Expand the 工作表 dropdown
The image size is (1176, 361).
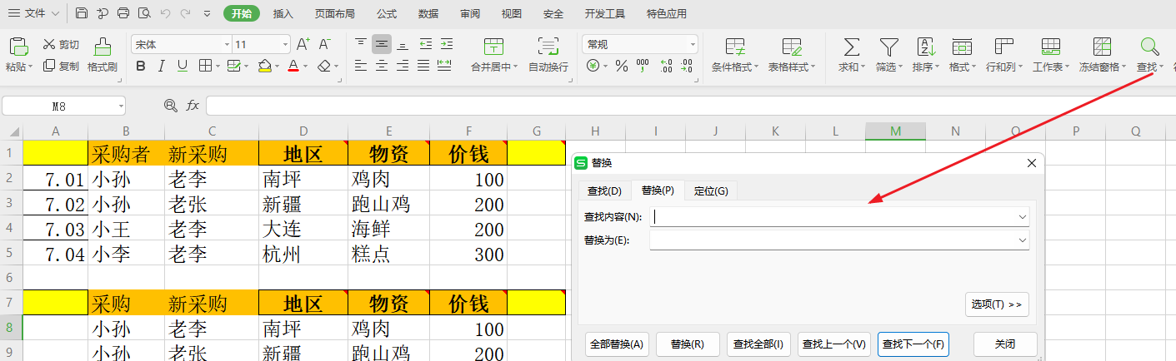coord(1068,67)
